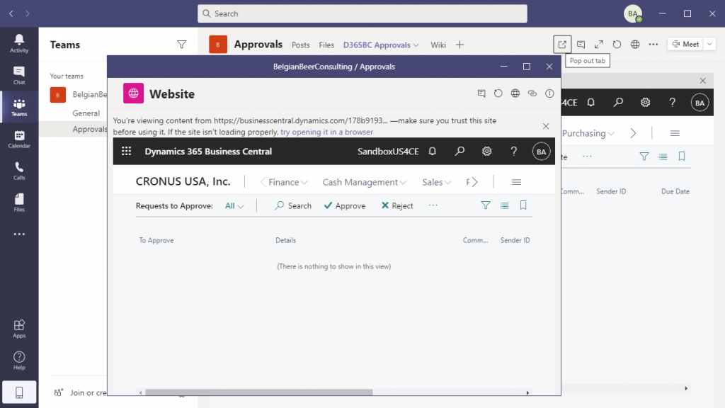Open Calendar in the Teams sidebar
The width and height of the screenshot is (725, 408).
pos(19,139)
